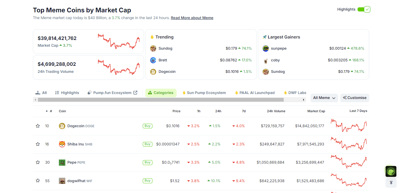
Task: Click the dogwifhat logo in table
Action: (x=62, y=181)
